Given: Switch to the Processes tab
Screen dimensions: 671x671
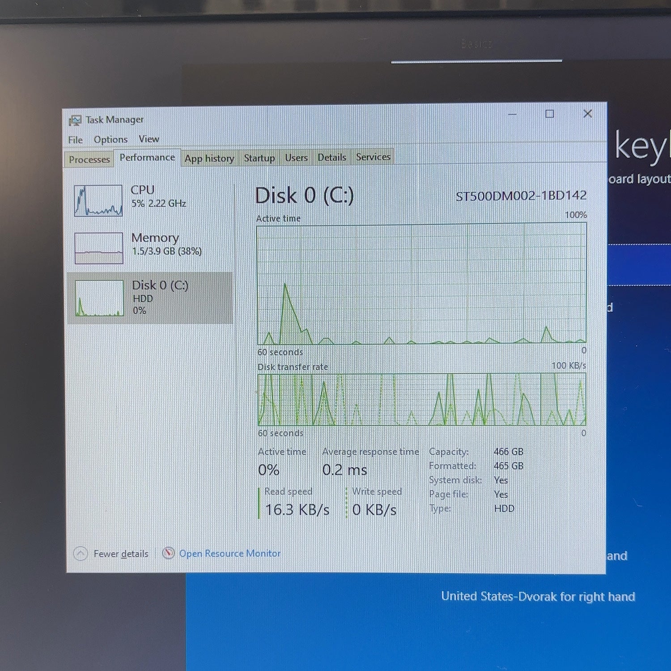Looking at the screenshot, I should click(x=89, y=159).
